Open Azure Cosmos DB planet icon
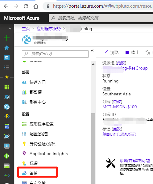 [x=7, y=136]
